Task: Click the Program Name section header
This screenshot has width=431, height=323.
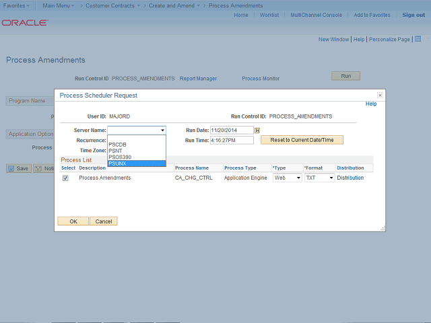Action: point(27,101)
